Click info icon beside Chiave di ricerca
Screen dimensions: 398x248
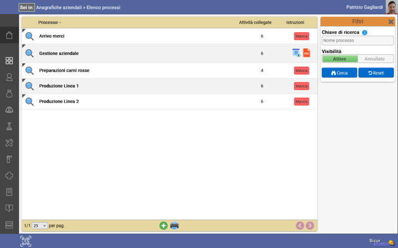(x=365, y=32)
